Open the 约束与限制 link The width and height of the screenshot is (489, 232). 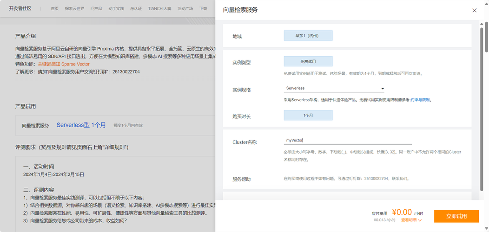[420, 100]
